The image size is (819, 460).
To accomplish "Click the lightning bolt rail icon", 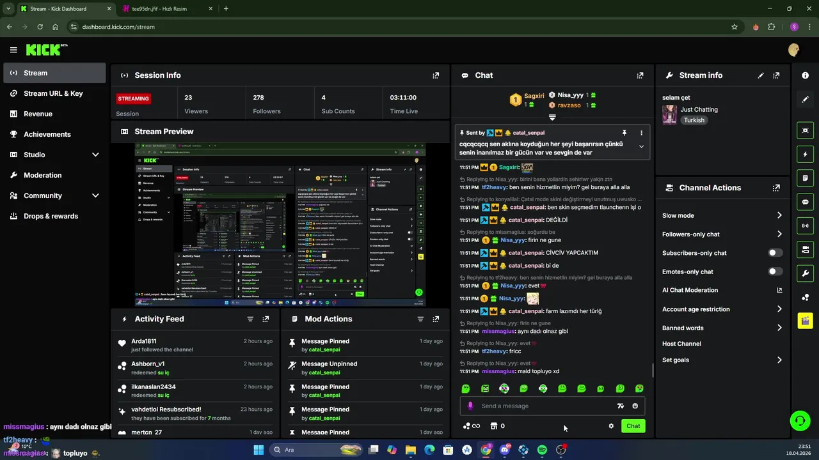I will pyautogui.click(x=805, y=154).
